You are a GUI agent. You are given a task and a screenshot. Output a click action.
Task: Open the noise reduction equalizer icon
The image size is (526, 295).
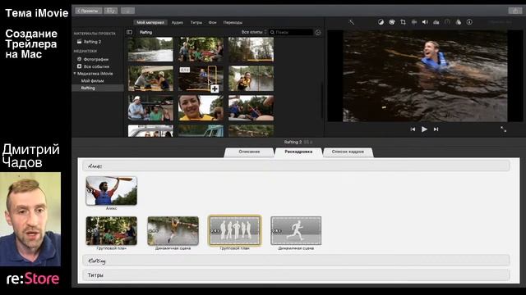click(x=436, y=22)
